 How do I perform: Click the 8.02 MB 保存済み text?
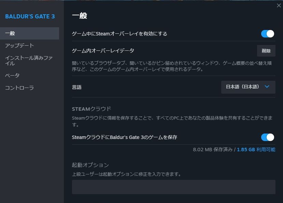tap(213, 150)
